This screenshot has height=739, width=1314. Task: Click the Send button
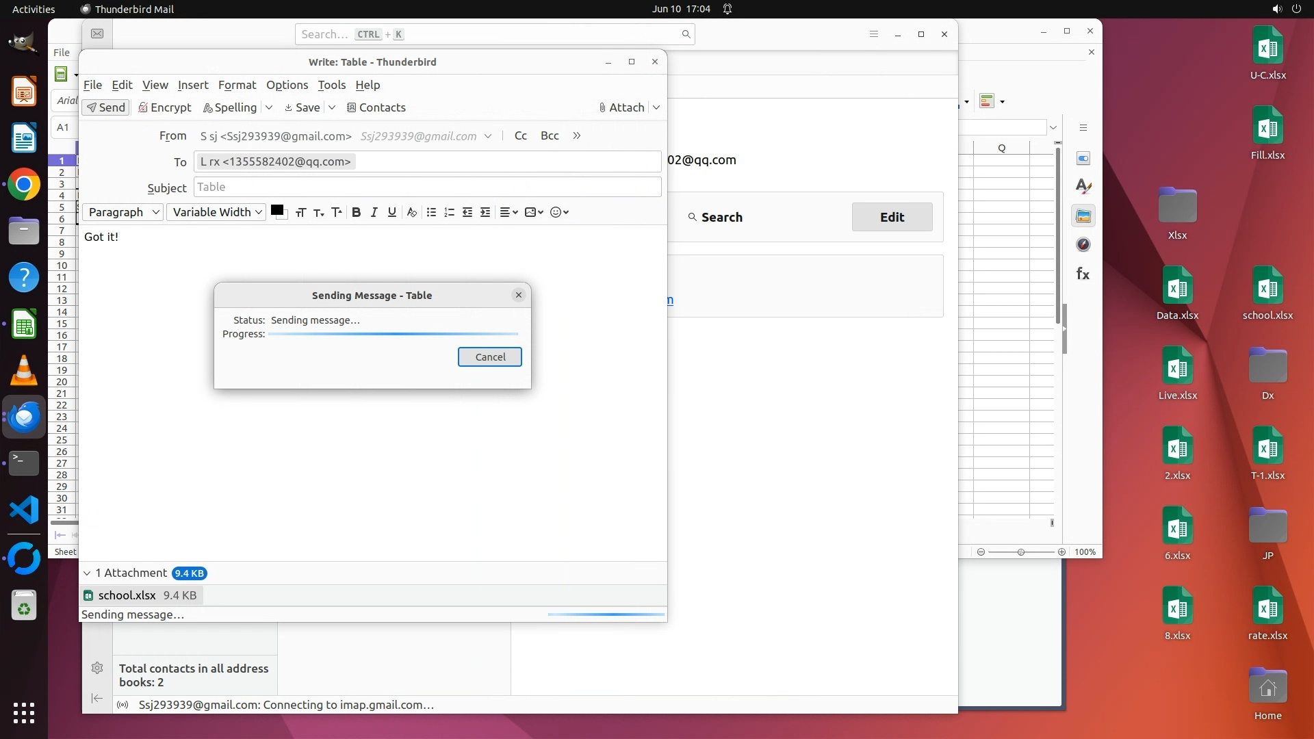pos(106,107)
